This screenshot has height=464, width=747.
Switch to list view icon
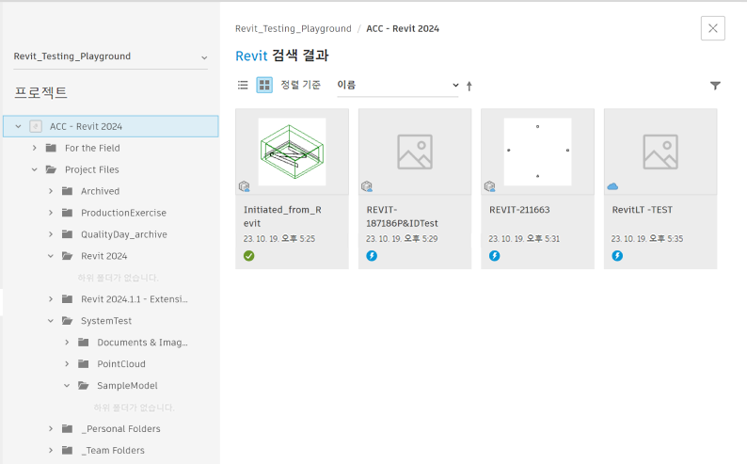243,86
